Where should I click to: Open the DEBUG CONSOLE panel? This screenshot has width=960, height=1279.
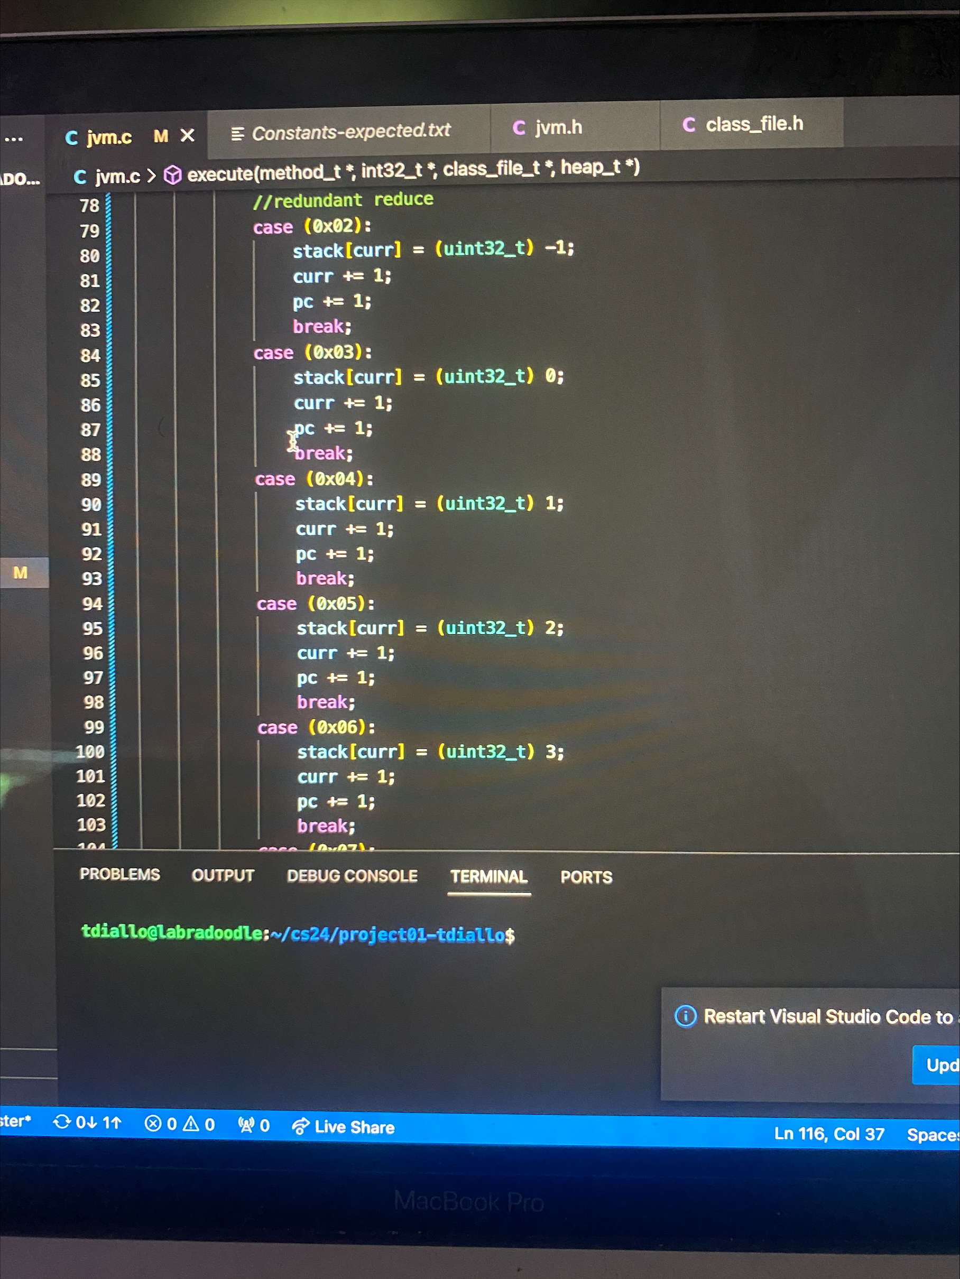pyautogui.click(x=352, y=875)
